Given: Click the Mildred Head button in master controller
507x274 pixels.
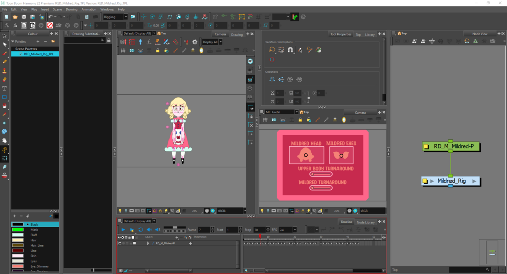Looking at the screenshot, I should pos(306,155).
